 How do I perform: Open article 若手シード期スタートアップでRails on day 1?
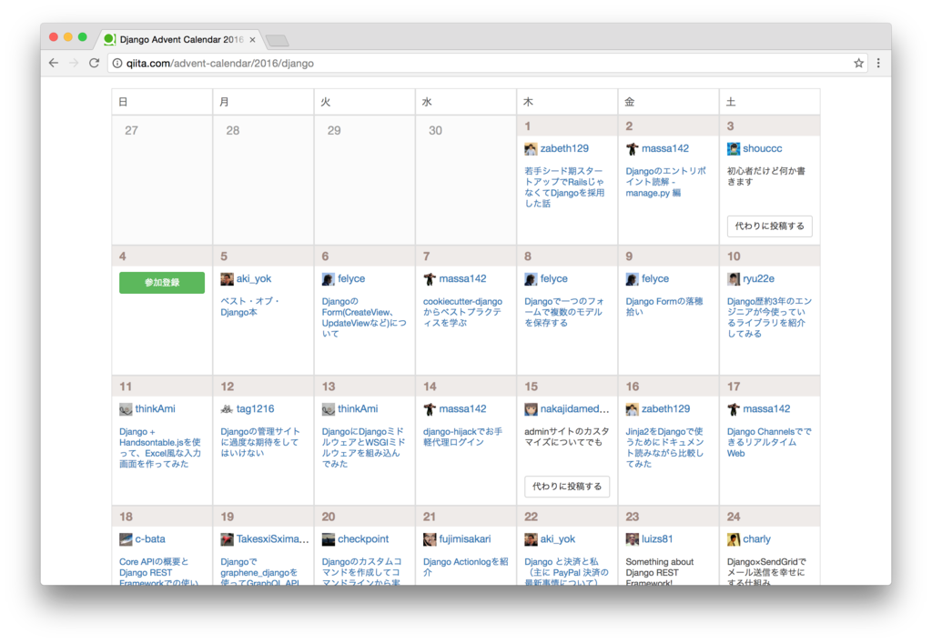(x=564, y=187)
